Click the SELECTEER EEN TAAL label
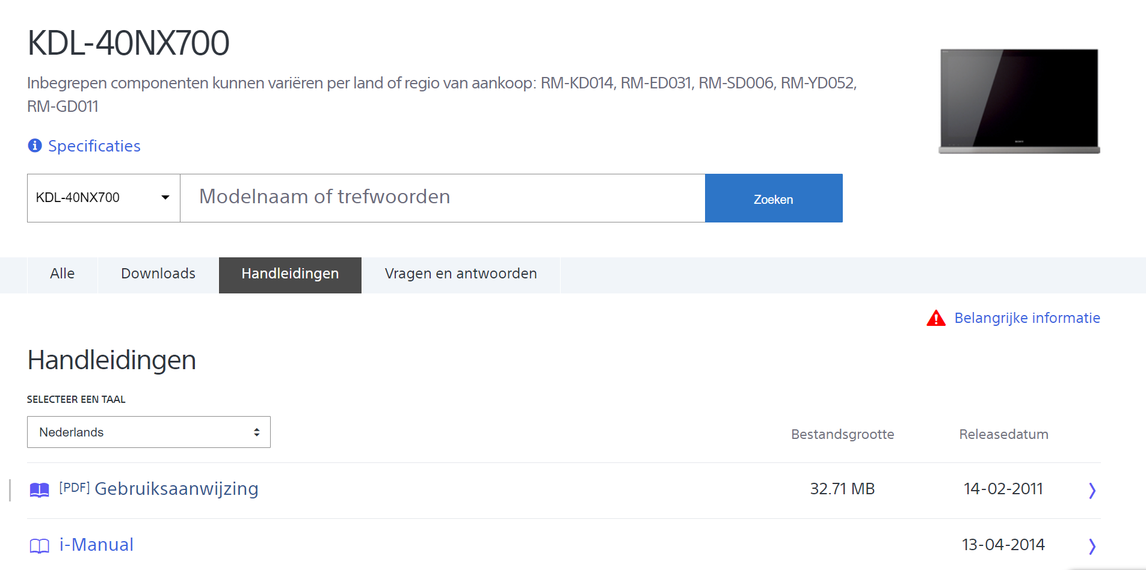 point(76,399)
